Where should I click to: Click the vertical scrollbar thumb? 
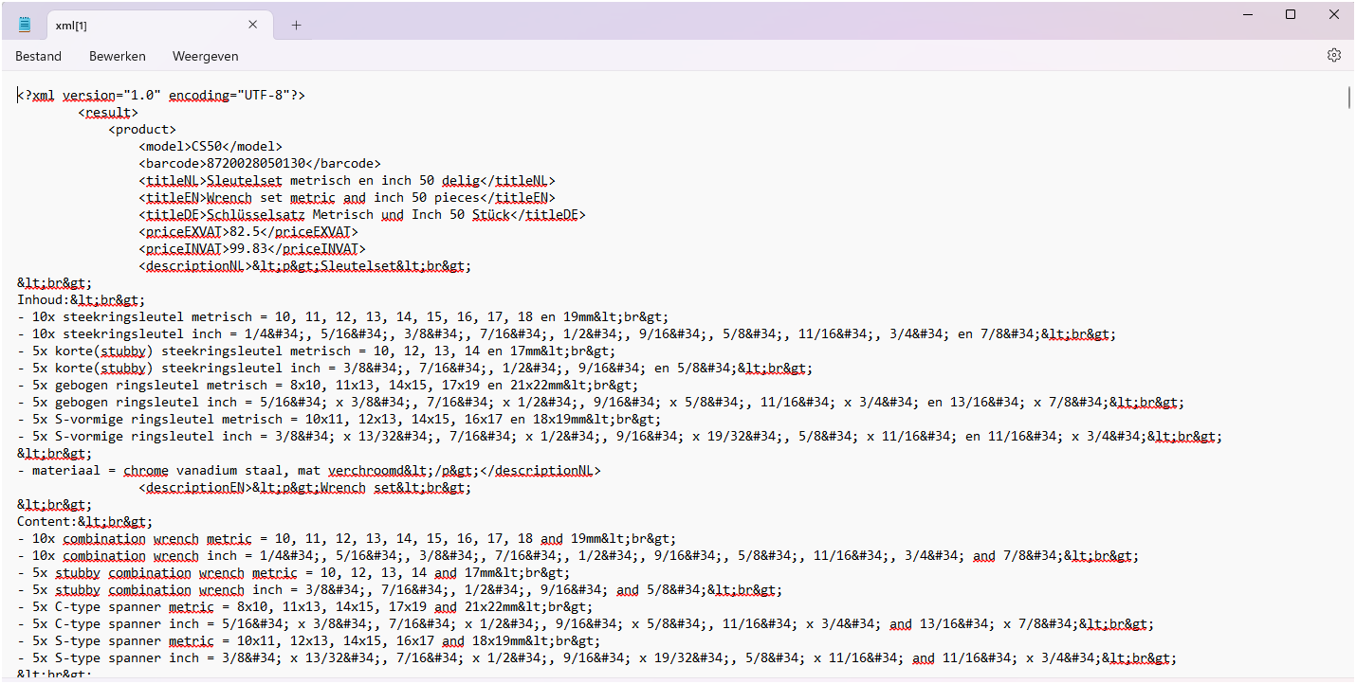point(1349,98)
